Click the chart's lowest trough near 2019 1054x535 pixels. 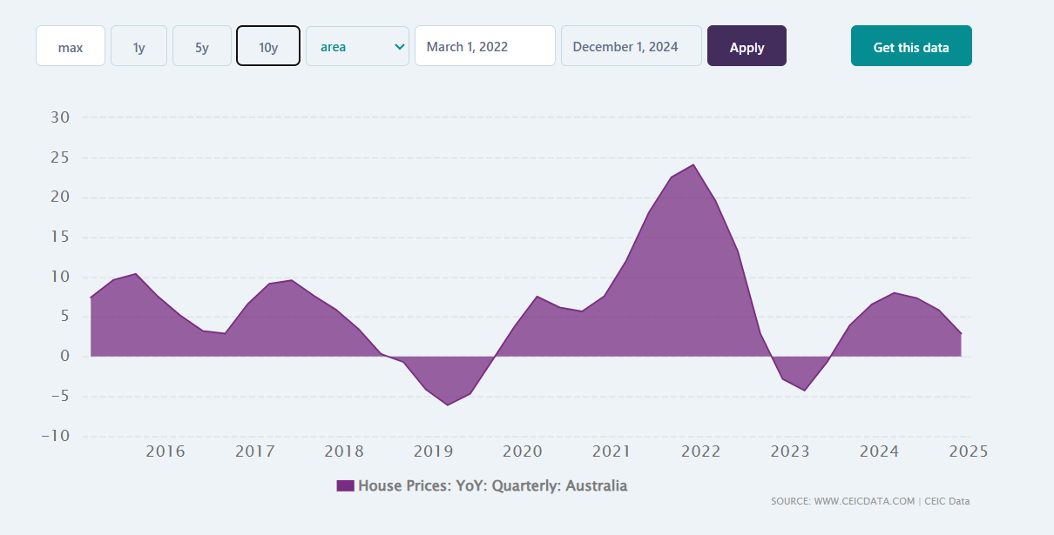point(448,405)
